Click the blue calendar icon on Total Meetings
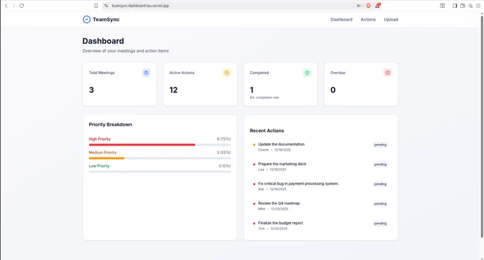484x260 pixels. [x=147, y=72]
